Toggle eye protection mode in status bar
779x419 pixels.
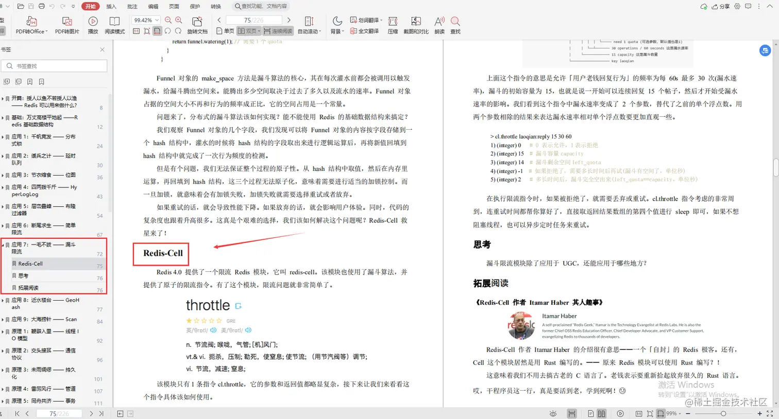[553, 413]
